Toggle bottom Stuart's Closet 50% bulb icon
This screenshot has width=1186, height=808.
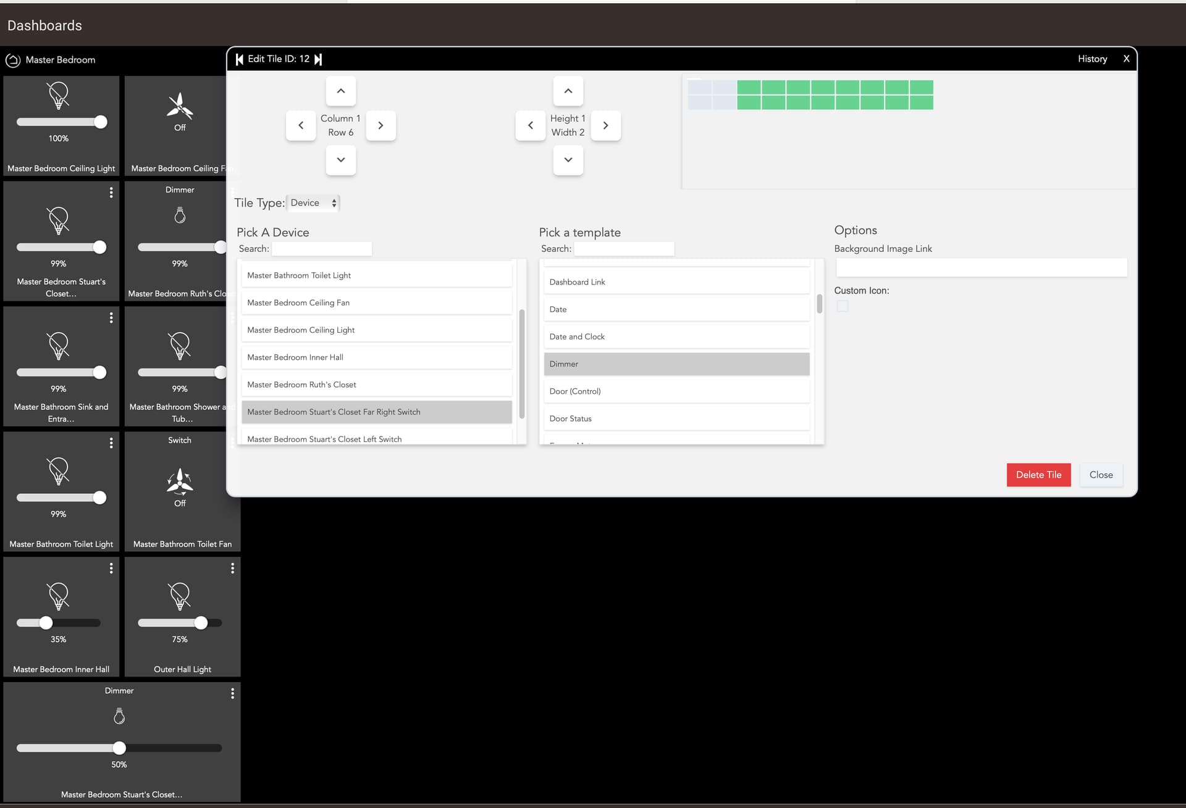(119, 717)
